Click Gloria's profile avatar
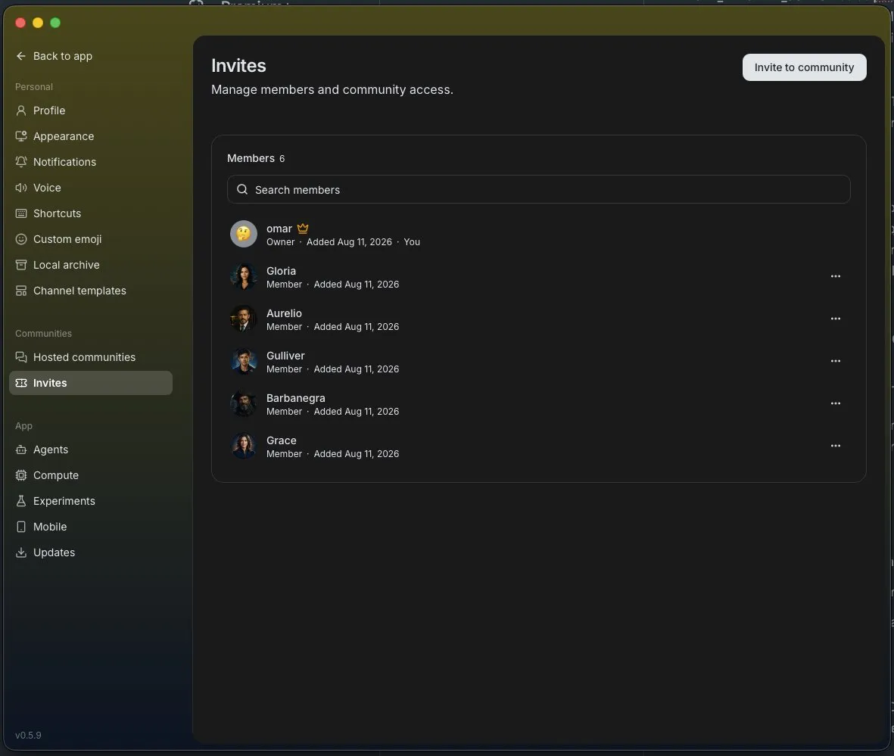This screenshot has height=756, width=894. [244, 276]
